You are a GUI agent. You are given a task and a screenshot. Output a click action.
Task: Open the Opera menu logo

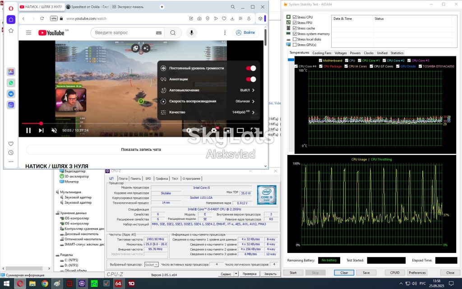[x=11, y=8]
